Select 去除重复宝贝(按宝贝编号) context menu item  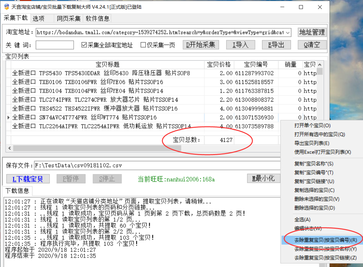click(x=325, y=240)
